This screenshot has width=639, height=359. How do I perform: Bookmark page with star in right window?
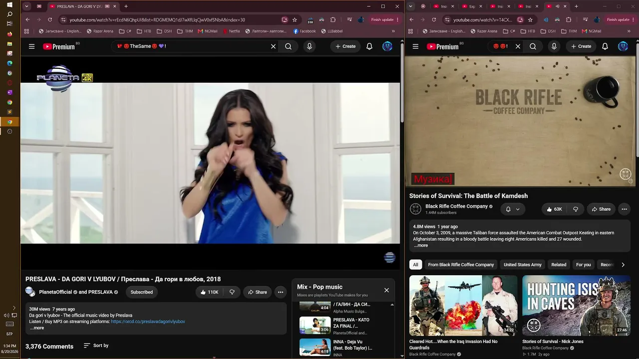click(530, 20)
